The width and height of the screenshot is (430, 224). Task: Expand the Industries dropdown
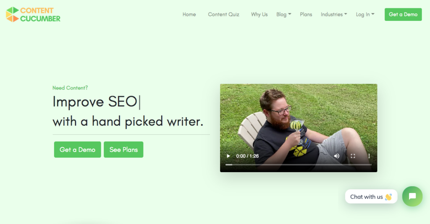point(334,15)
